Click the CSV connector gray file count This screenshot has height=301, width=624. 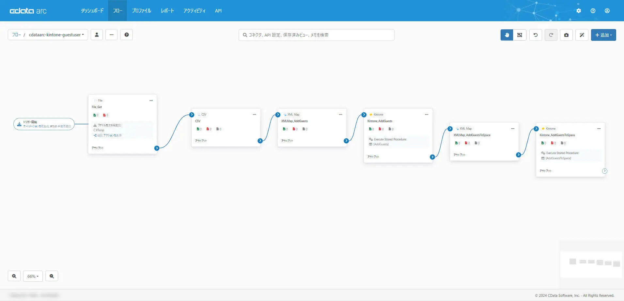click(x=219, y=129)
